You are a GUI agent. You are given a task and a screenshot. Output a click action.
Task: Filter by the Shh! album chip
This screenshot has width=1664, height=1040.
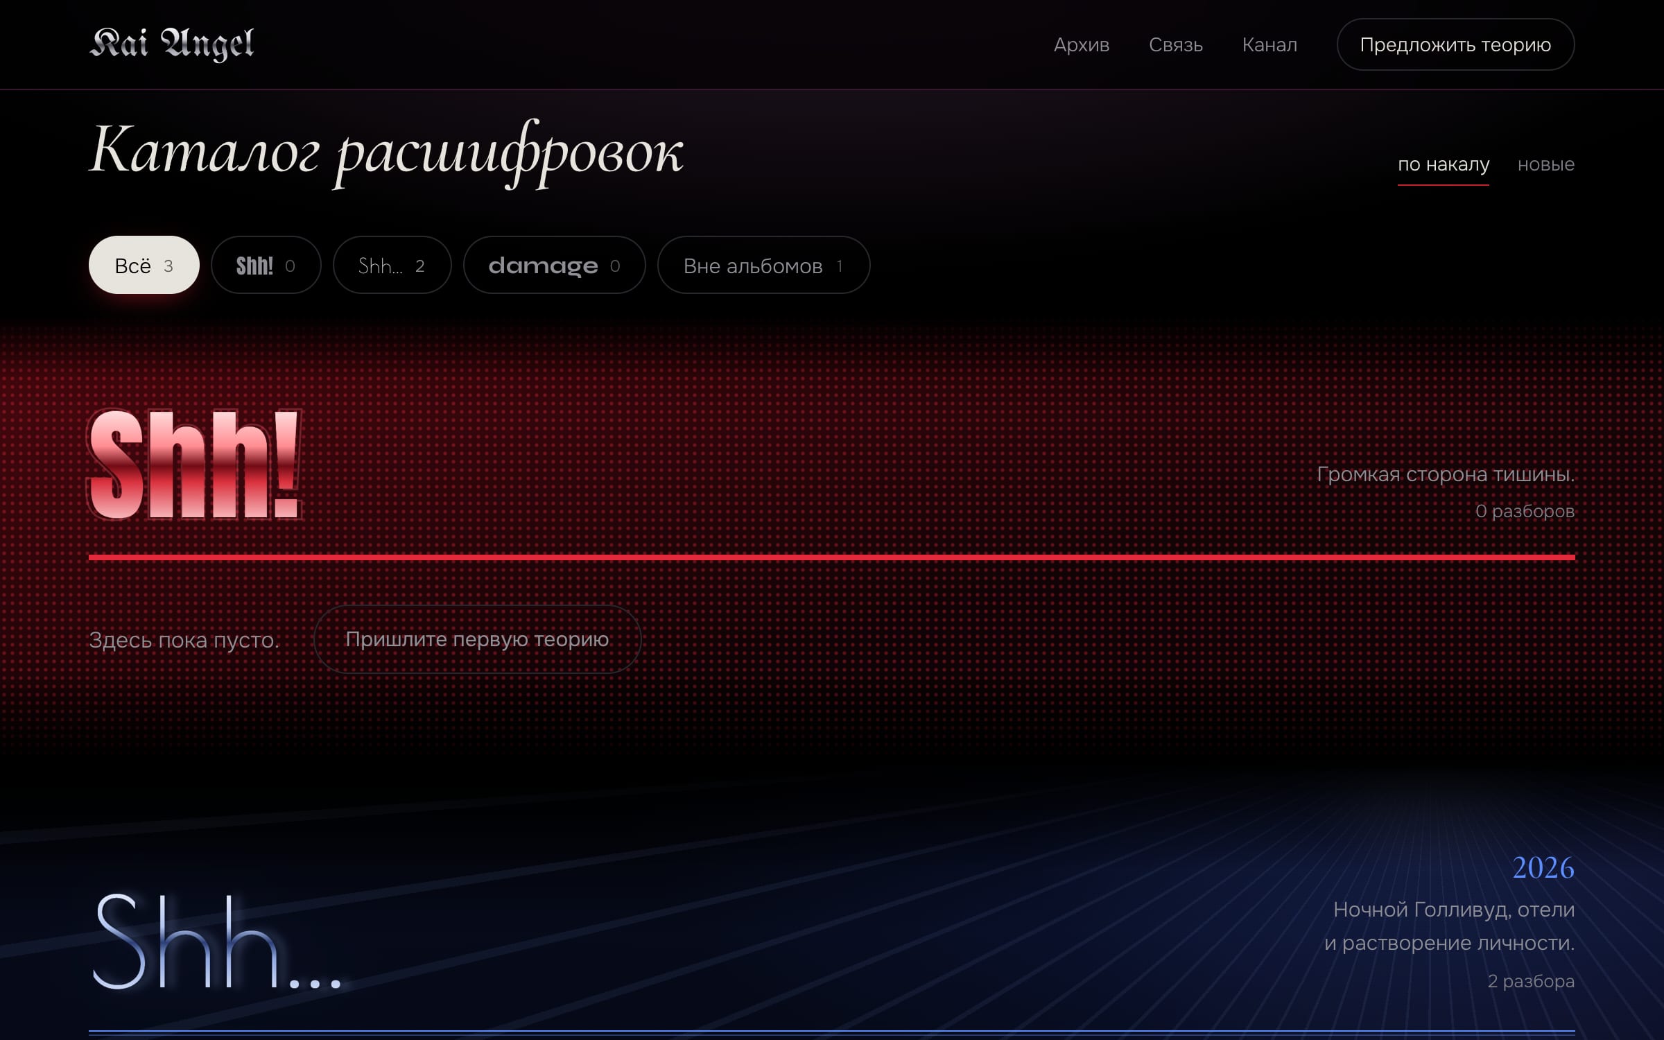pyautogui.click(x=266, y=265)
